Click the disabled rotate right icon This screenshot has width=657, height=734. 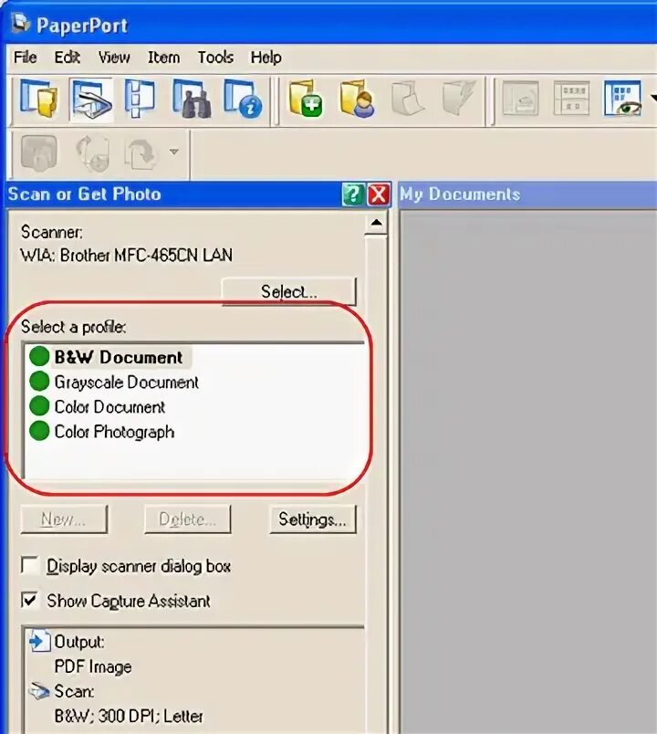[x=141, y=153]
